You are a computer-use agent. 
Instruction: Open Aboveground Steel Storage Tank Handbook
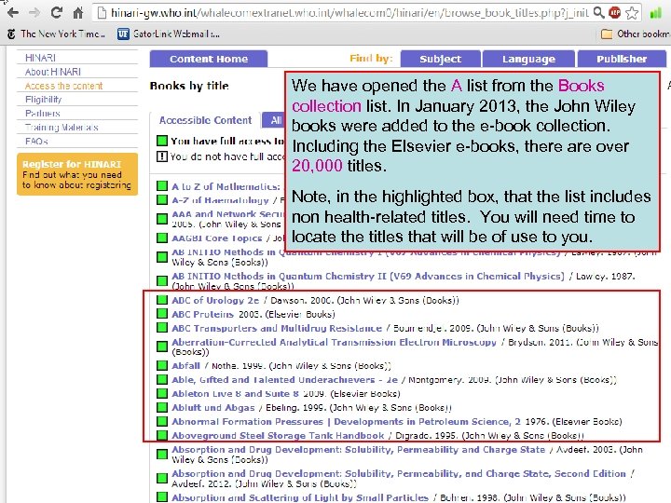click(278, 435)
